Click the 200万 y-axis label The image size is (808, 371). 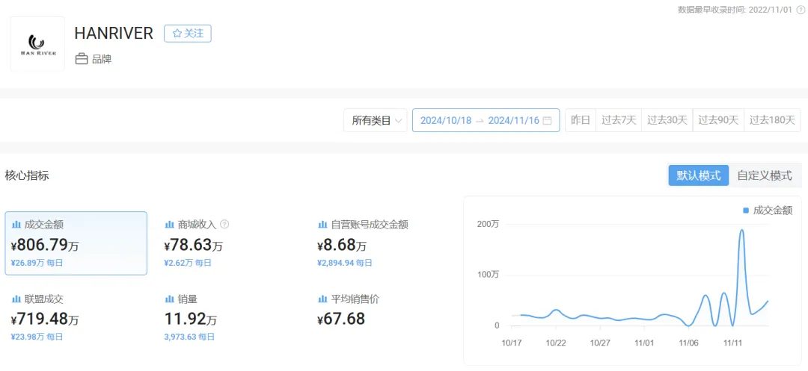pyautogui.click(x=488, y=224)
